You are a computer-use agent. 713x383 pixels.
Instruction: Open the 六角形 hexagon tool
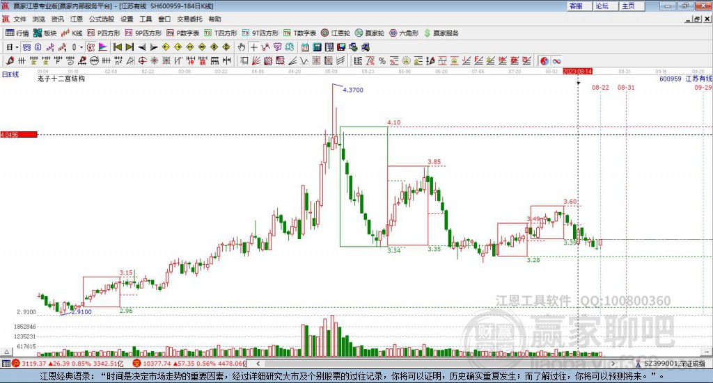[404, 33]
